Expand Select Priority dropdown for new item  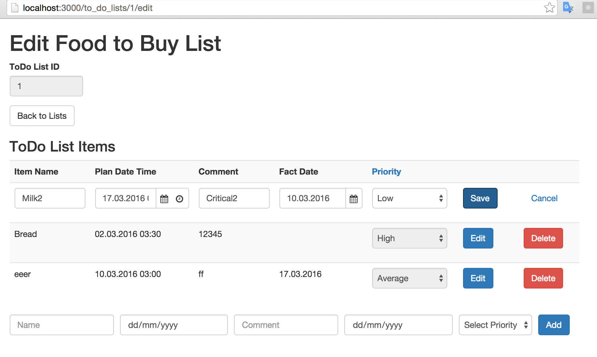[495, 325]
